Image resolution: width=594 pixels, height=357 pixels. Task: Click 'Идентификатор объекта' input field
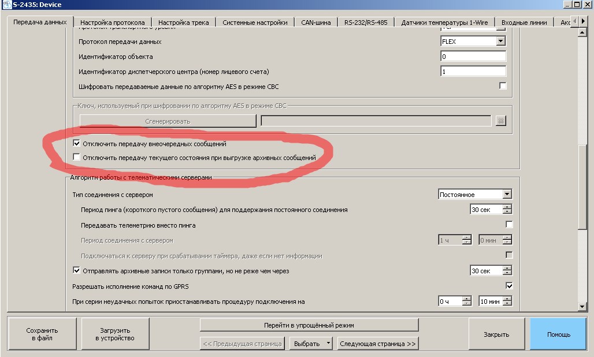pyautogui.click(x=473, y=57)
